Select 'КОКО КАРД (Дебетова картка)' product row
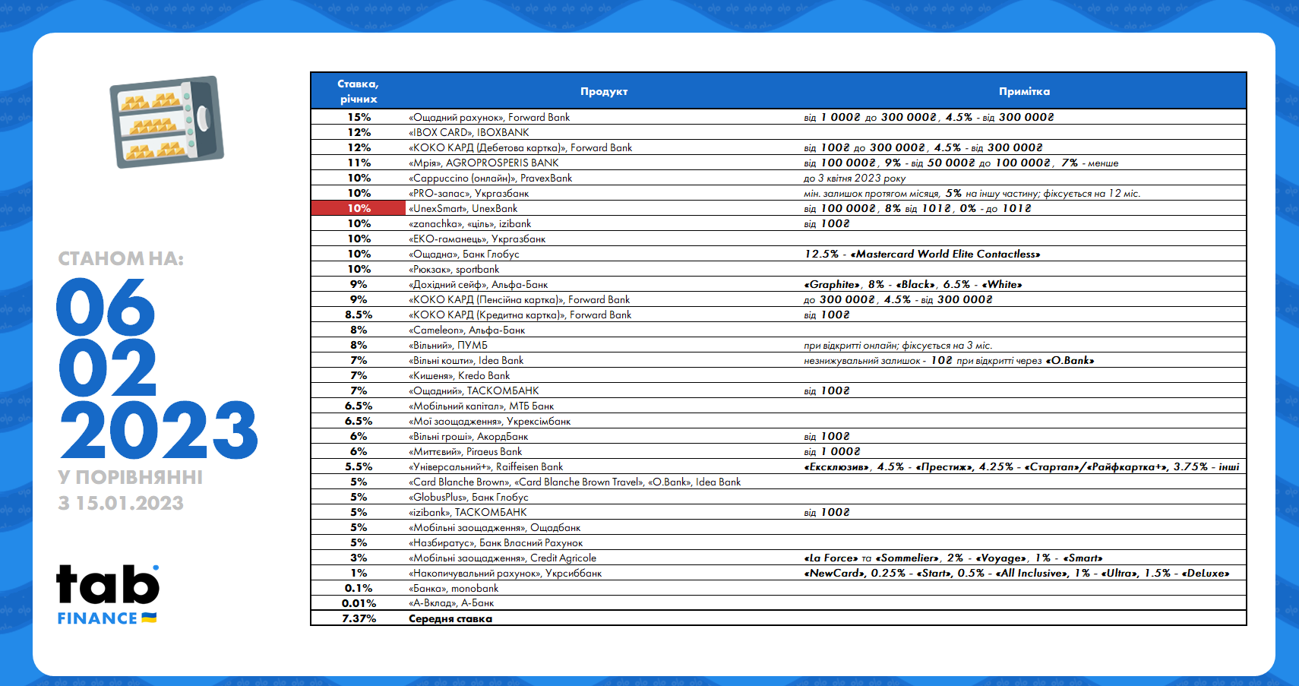The image size is (1299, 686). 779,147
